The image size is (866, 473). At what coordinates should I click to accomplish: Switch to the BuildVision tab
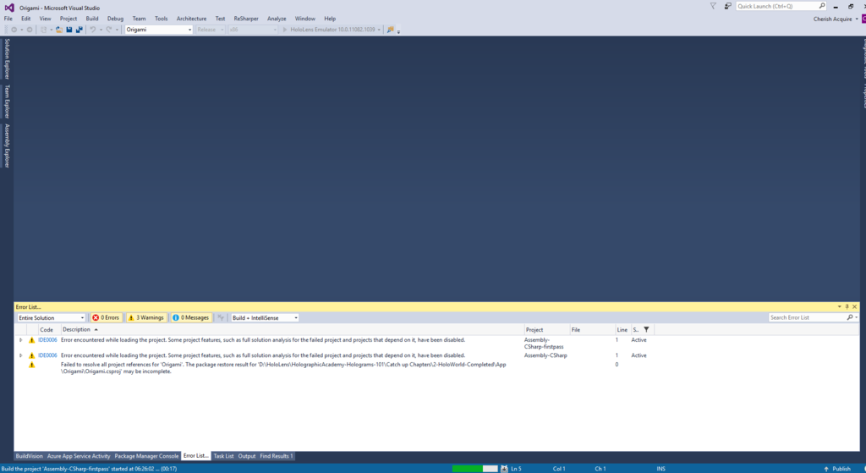[29, 456]
